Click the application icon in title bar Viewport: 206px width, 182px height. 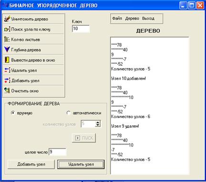pos(6,5)
